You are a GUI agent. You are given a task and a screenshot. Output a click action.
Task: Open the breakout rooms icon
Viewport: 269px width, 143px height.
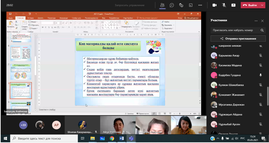tap(190, 5)
